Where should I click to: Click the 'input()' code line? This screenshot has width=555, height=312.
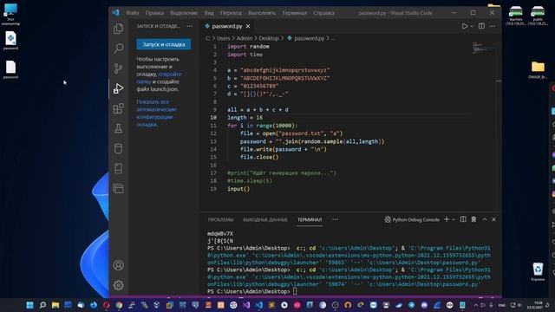pos(238,189)
